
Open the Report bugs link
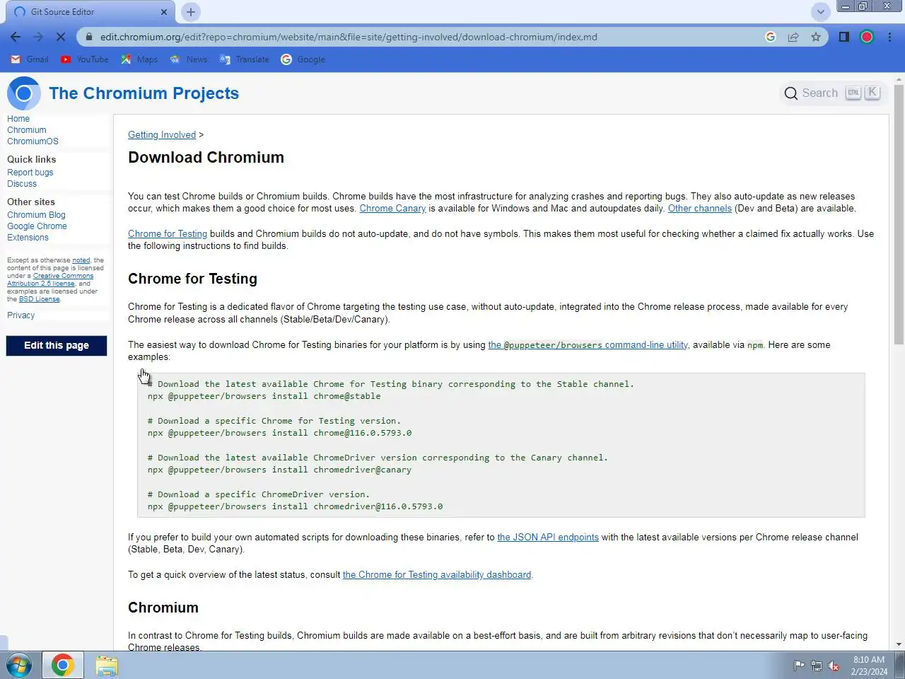click(x=30, y=173)
